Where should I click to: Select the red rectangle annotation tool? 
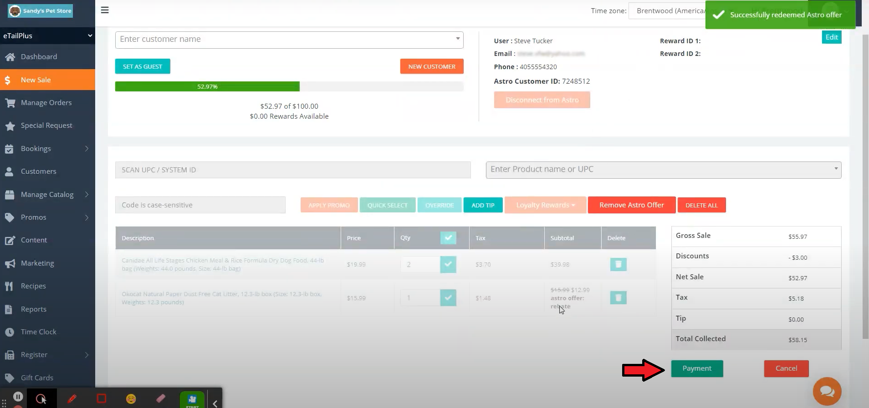pos(102,398)
